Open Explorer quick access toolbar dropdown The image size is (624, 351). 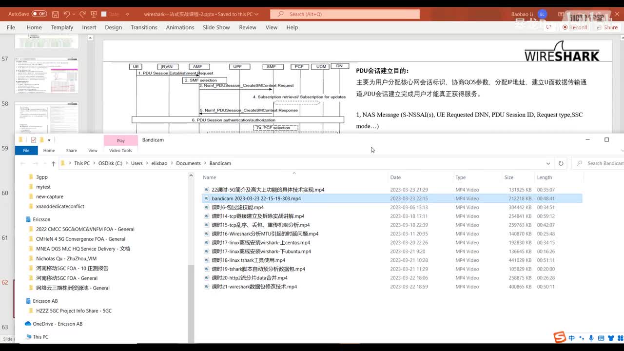click(49, 140)
